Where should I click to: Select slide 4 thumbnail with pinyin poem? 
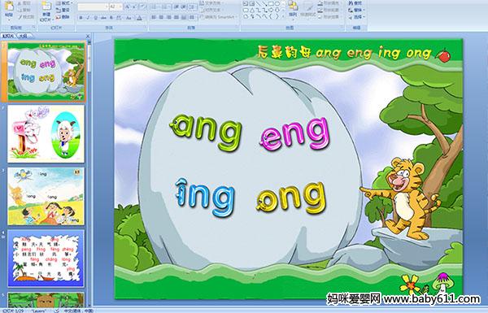[x=46, y=259]
